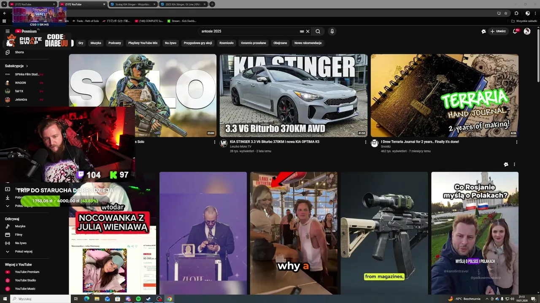Screen dimensions: 540x303
Task: Open I Drew Terraria Journal video title
Action: 420,142
